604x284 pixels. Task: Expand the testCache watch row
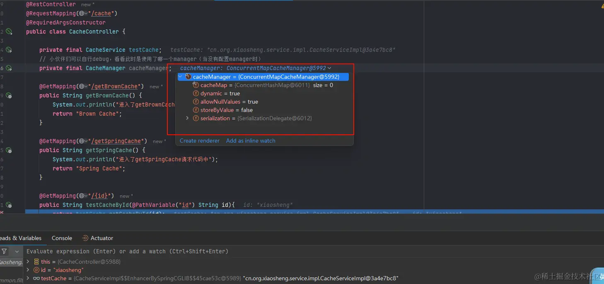point(28,278)
